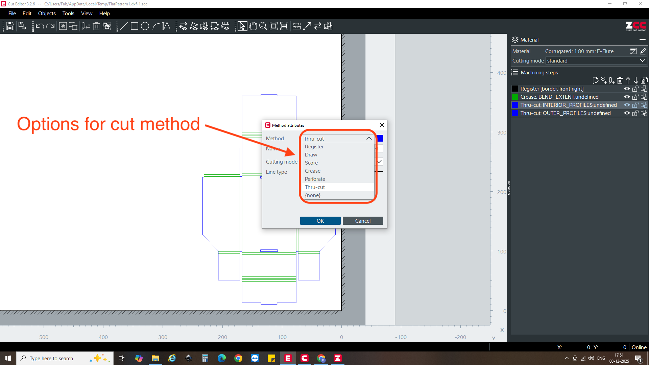This screenshot has height=365, width=649.
Task: Toggle lock on Register border step
Action: tap(635, 89)
